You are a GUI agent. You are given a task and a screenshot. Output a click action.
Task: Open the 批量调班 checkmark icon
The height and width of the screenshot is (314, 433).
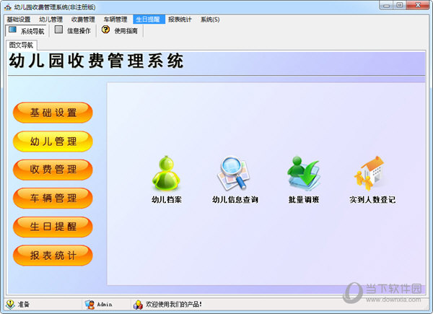(303, 173)
